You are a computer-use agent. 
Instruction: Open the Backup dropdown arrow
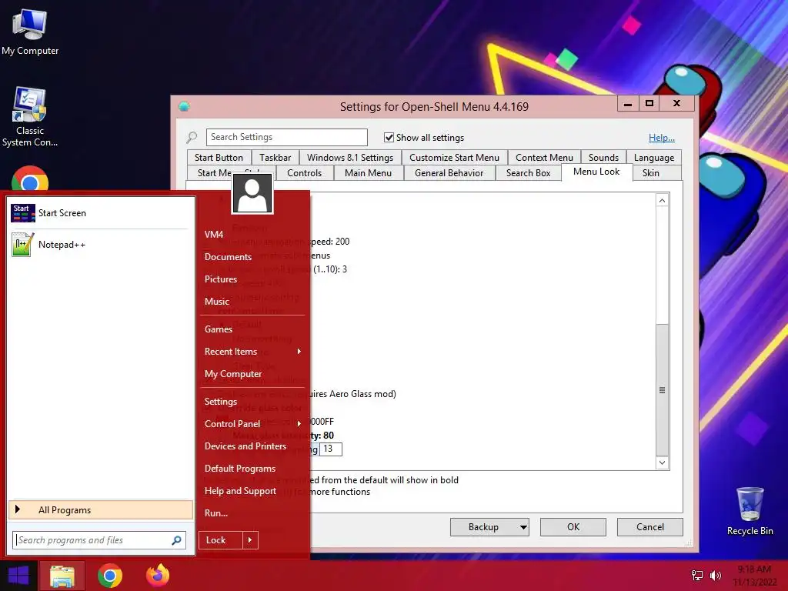pos(523,527)
